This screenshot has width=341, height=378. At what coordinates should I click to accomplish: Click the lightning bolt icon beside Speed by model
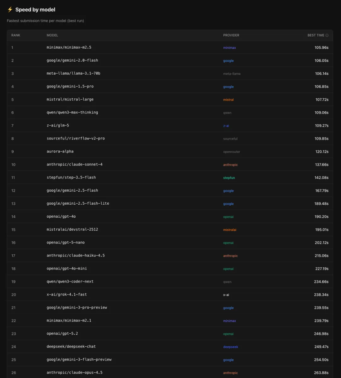[10, 9]
